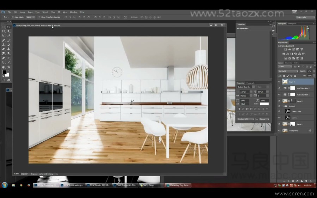
Task: Open the Strong anti-aliasing dropdown
Action: [264, 119]
